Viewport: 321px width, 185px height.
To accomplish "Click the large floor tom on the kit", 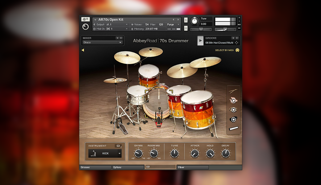I will pyautogui.click(x=198, y=109).
